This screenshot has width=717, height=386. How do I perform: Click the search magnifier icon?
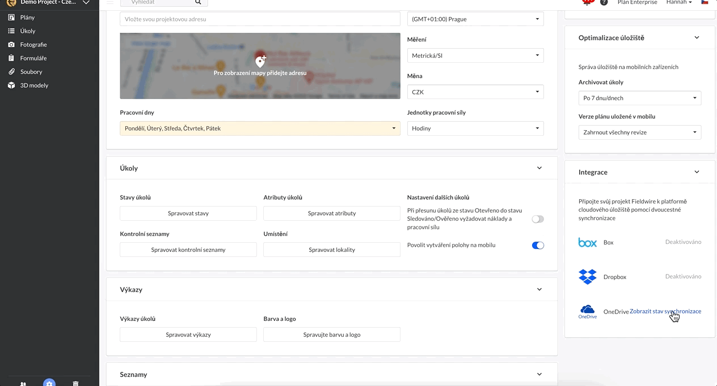pos(198,2)
